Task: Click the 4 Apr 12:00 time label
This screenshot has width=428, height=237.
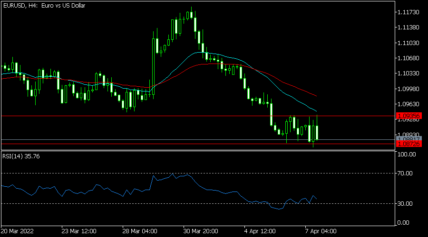Action: coord(260,231)
